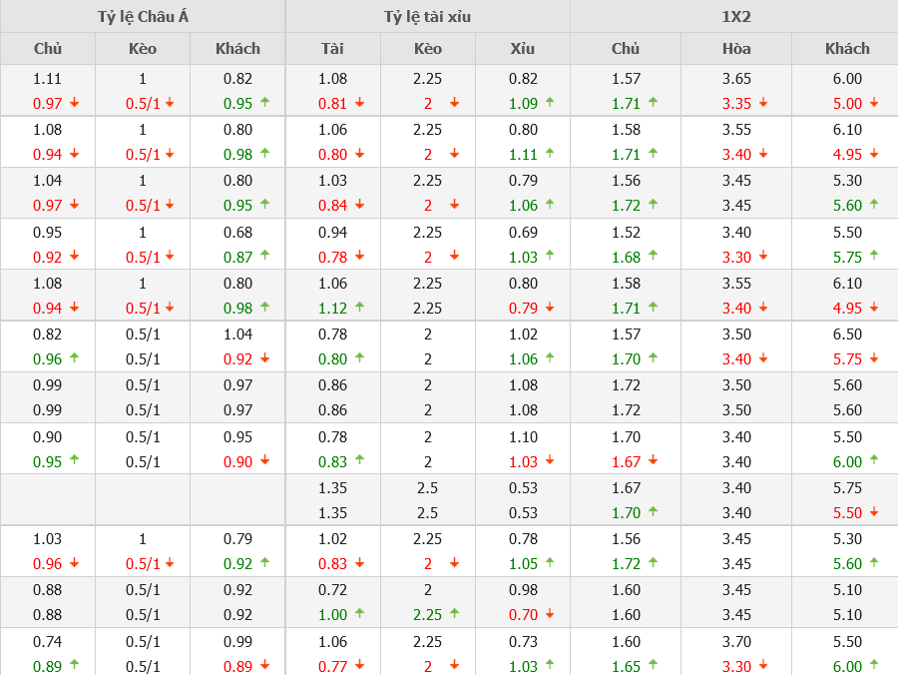Click green up arrow beside 1.00
This screenshot has height=675, width=898.
(360, 615)
